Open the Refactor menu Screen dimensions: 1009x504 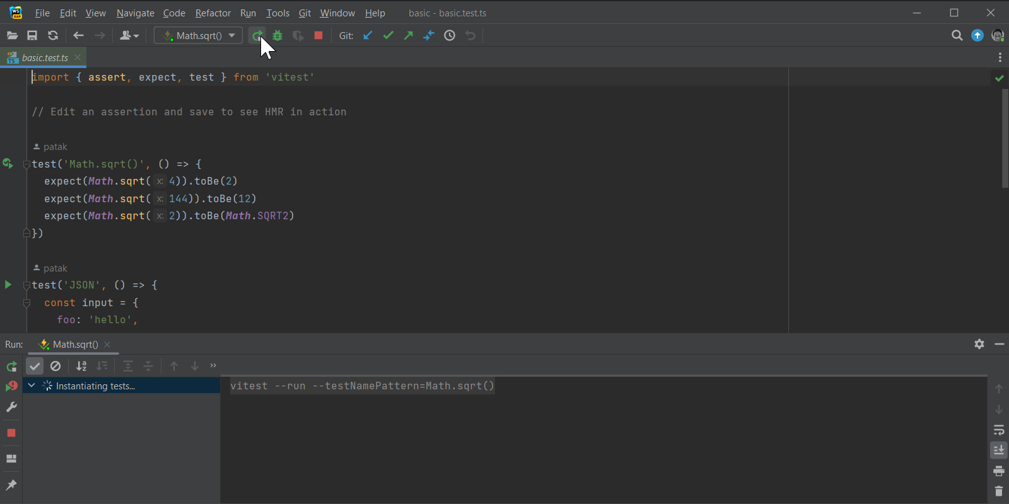pyautogui.click(x=213, y=13)
